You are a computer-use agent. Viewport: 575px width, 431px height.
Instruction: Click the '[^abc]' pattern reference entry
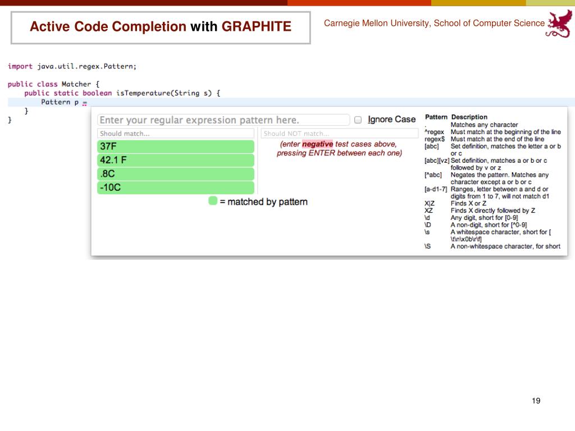487,178
